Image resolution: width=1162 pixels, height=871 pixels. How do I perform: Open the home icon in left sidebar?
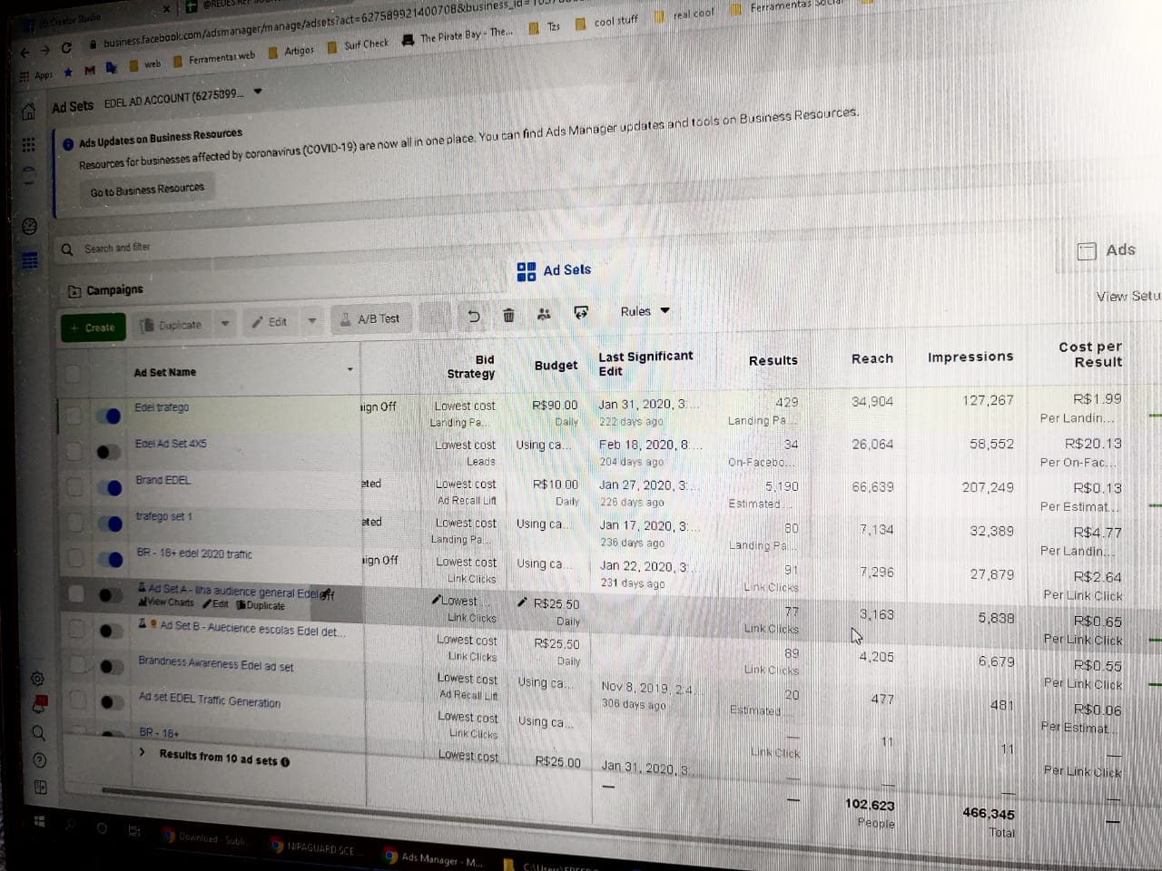tap(28, 112)
